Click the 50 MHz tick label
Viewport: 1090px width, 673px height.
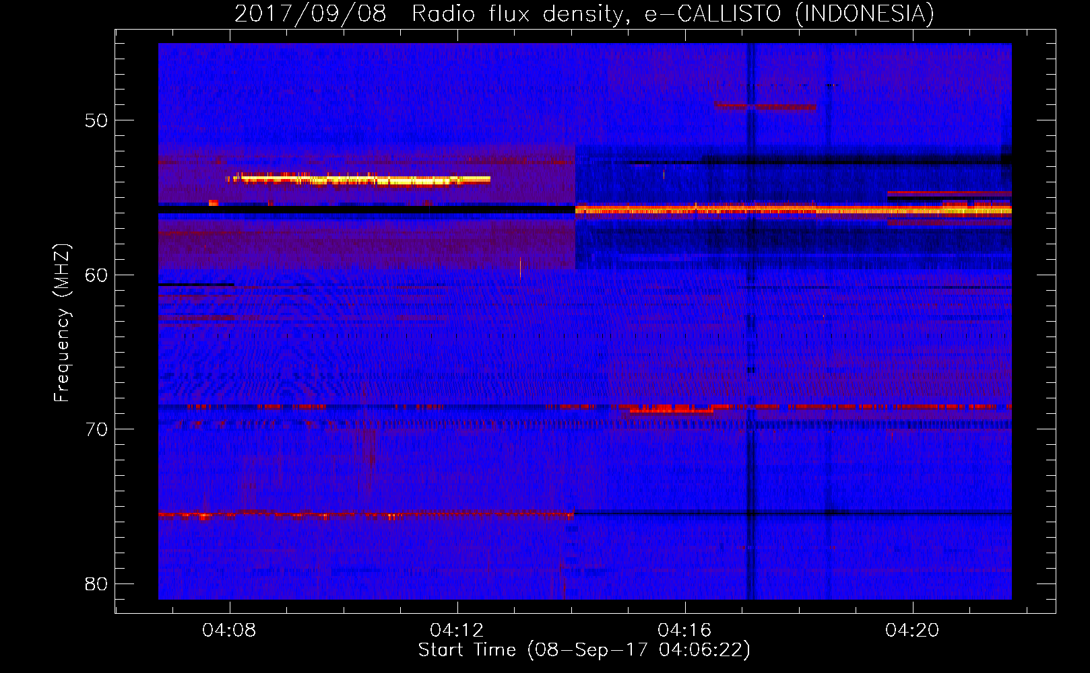96,120
